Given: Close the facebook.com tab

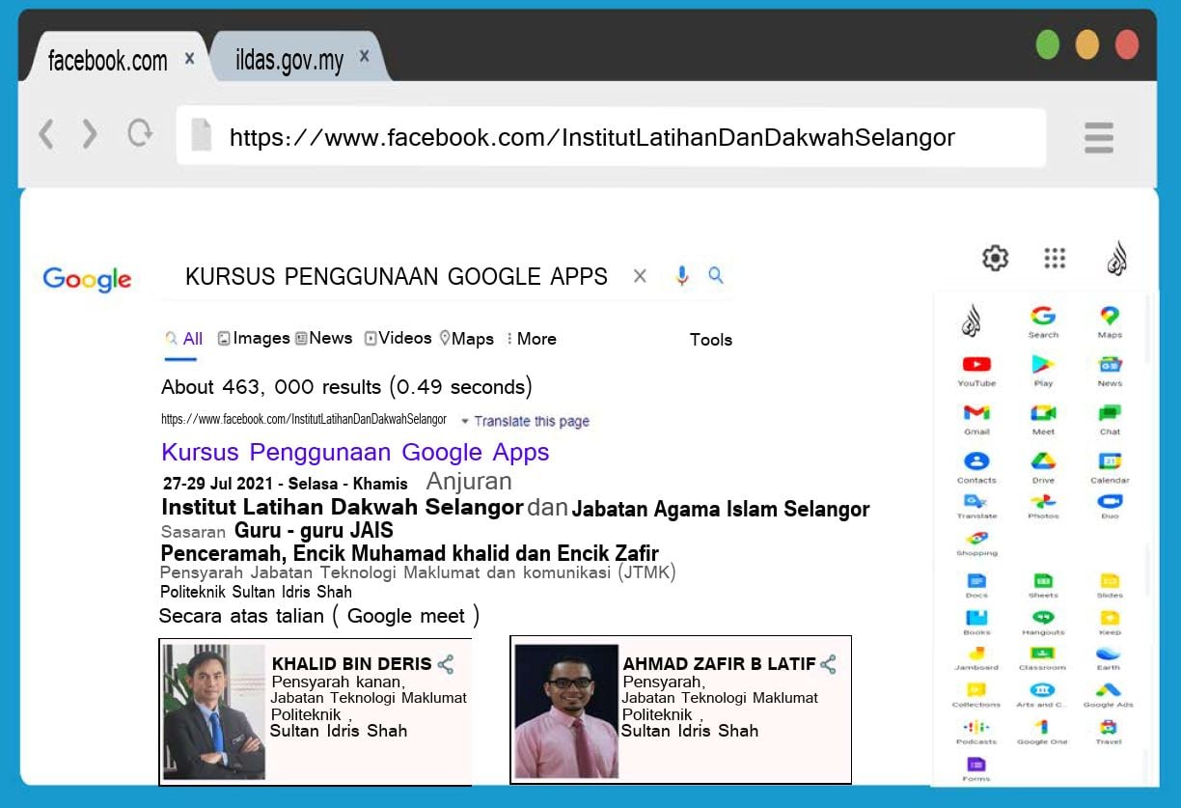Looking at the screenshot, I should (189, 58).
